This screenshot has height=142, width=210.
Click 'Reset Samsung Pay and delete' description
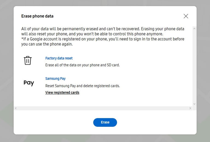pos(82,86)
